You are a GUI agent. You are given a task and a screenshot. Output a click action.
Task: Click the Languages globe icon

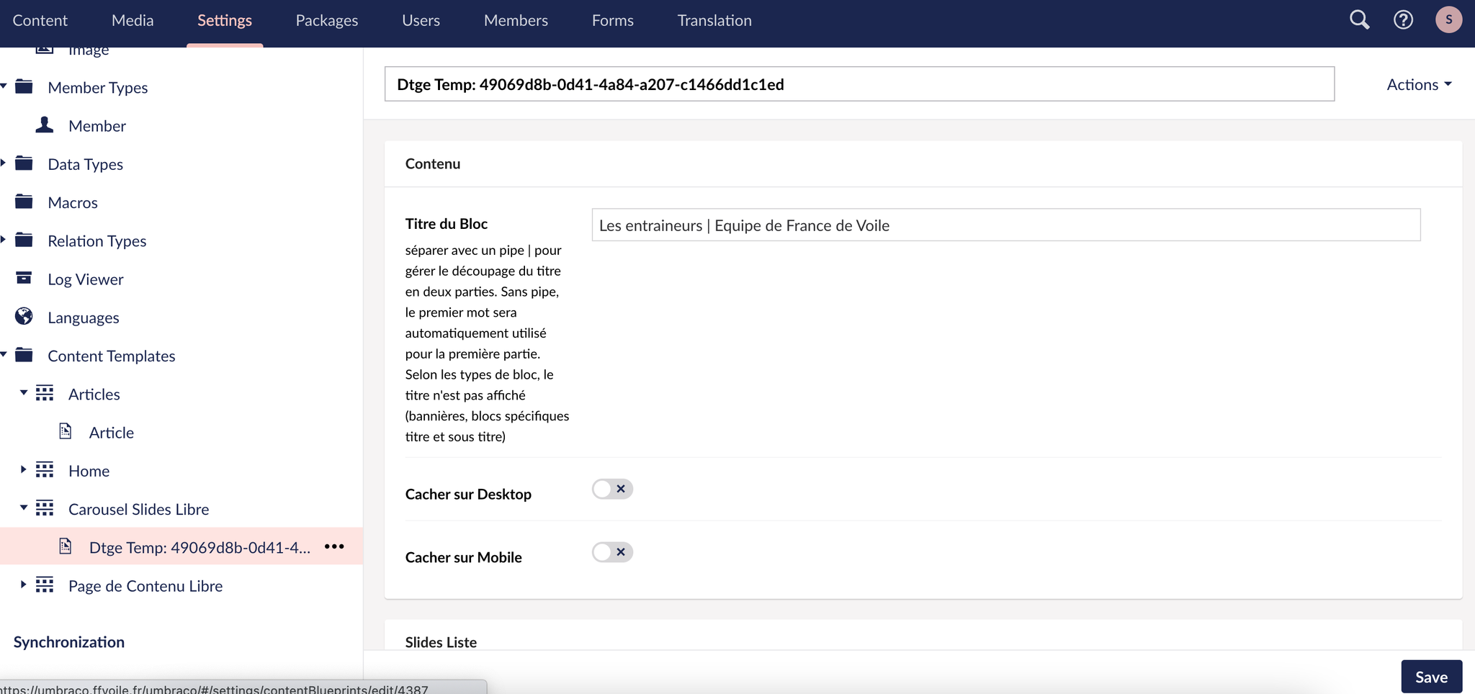[x=24, y=316]
